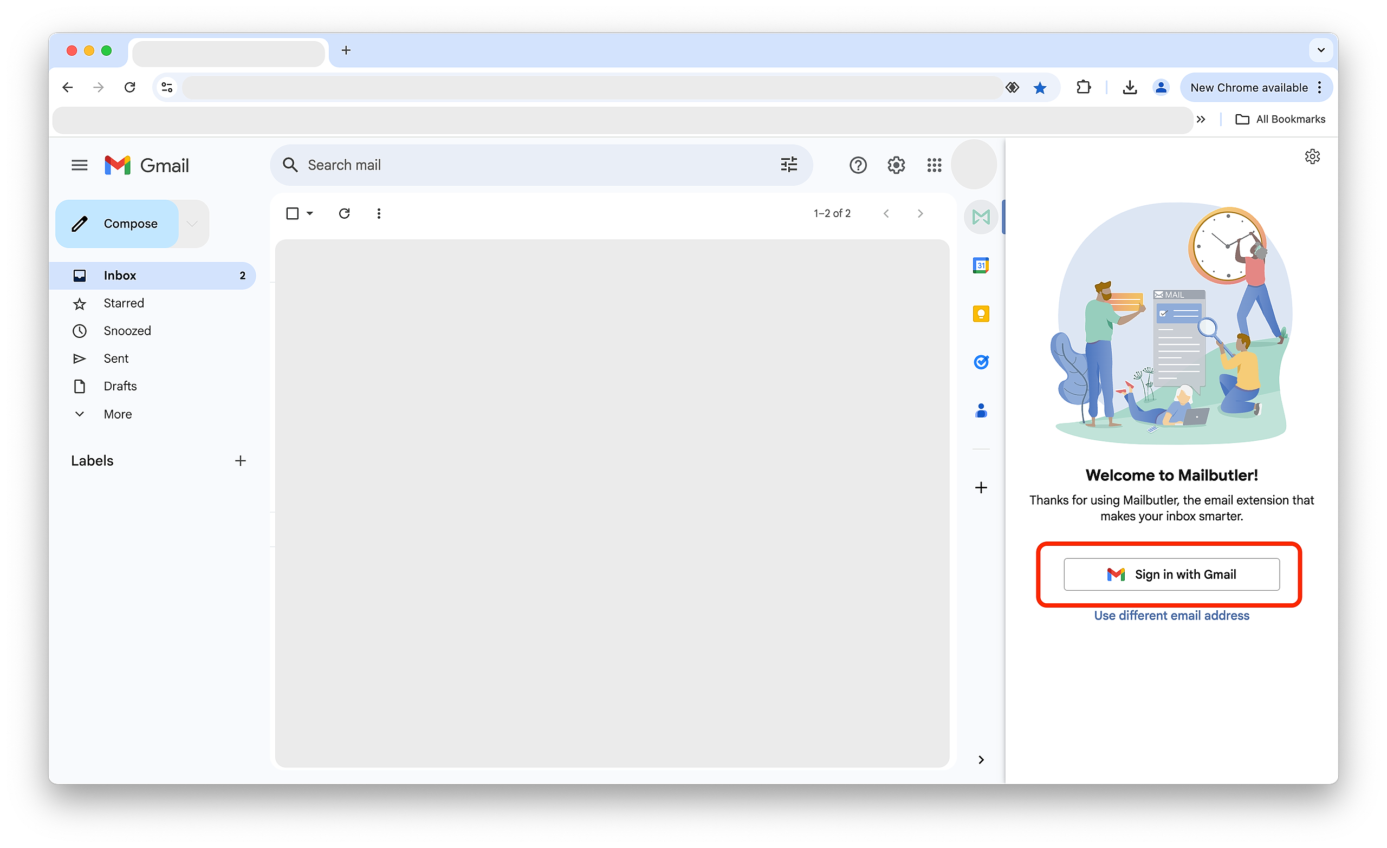The image size is (1387, 848).
Task: Open the Gmail main menu hamburger icon
Action: (x=79, y=165)
